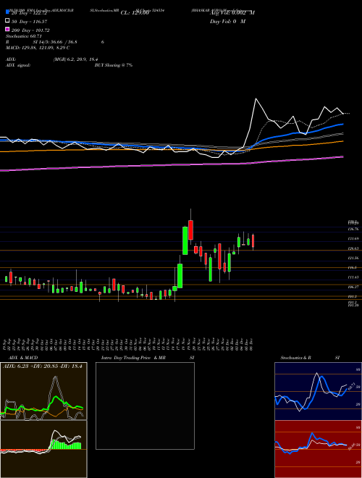Click the 'MACD: 129.38, 121.09, 8.29 C' line

(38, 48)
